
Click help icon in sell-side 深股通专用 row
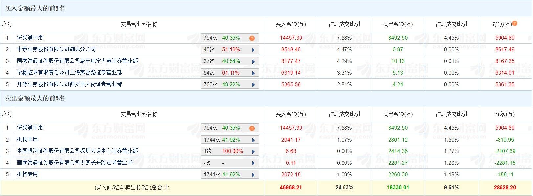[251, 128]
